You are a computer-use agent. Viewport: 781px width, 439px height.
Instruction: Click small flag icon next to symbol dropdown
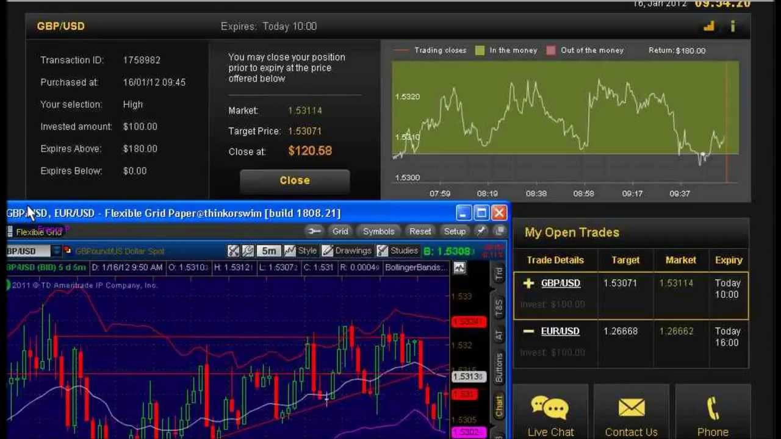68,251
